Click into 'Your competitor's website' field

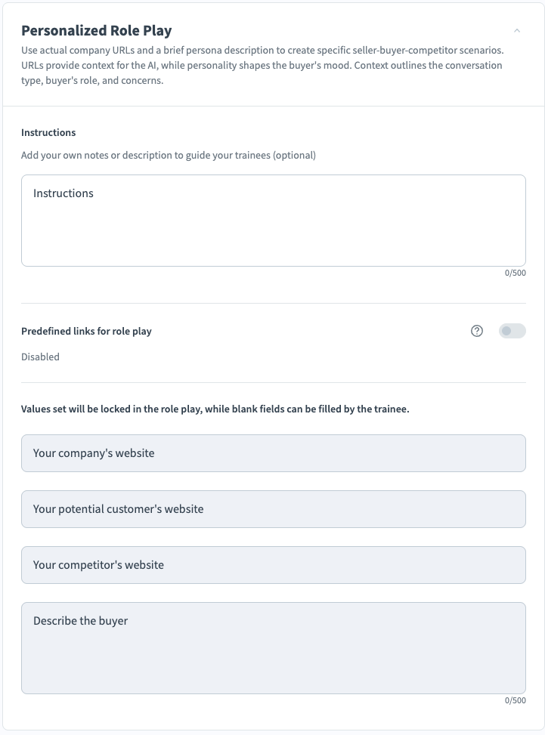point(273,565)
